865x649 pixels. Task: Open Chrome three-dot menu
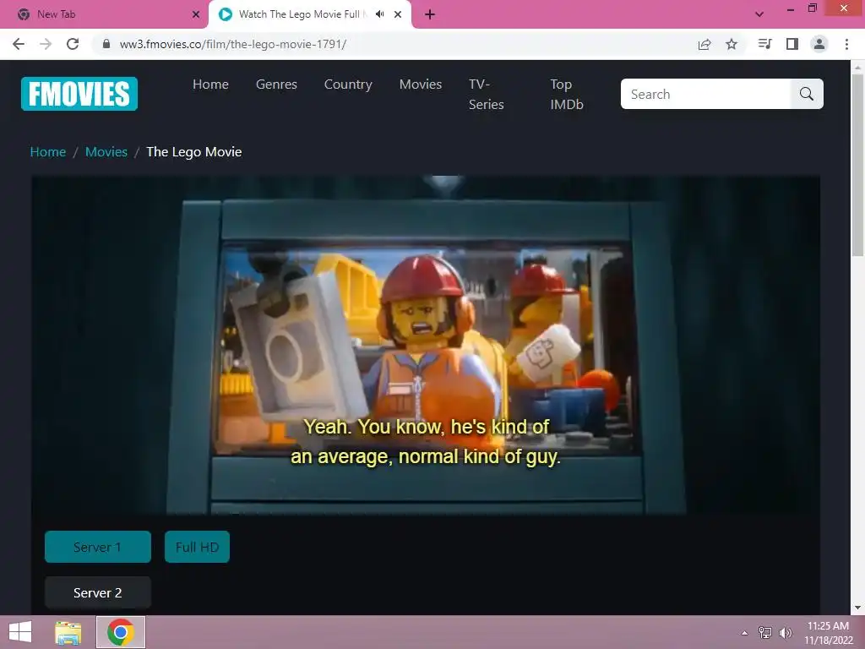[846, 44]
